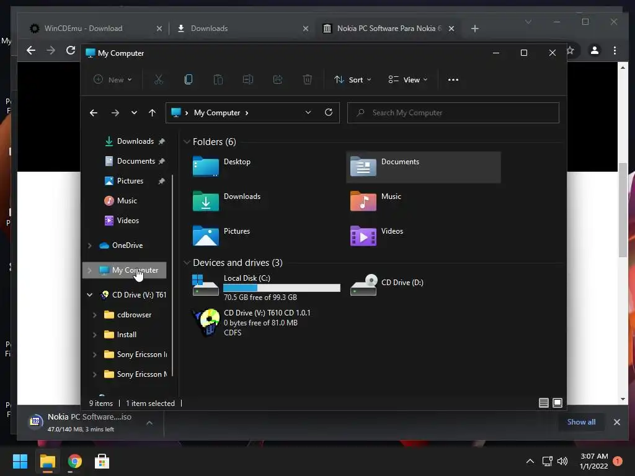Select CD Drive (D:)
Screen dimensions: 635x476
click(387, 285)
